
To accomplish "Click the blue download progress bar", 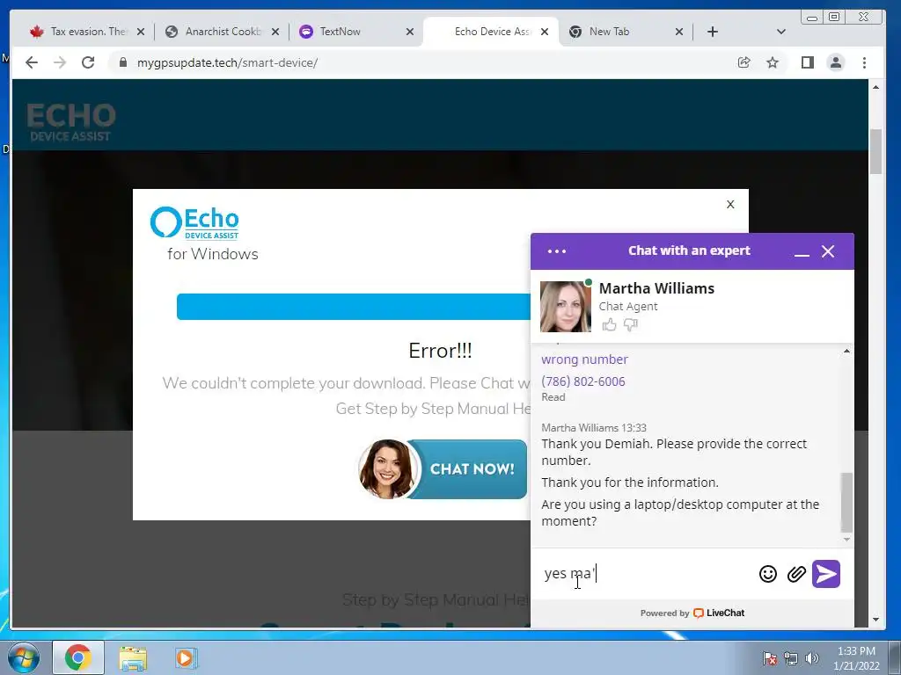I will point(354,307).
